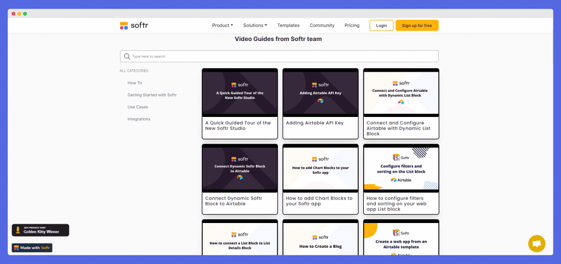Click the 'Video Guides from Softr team' heading

click(x=278, y=39)
